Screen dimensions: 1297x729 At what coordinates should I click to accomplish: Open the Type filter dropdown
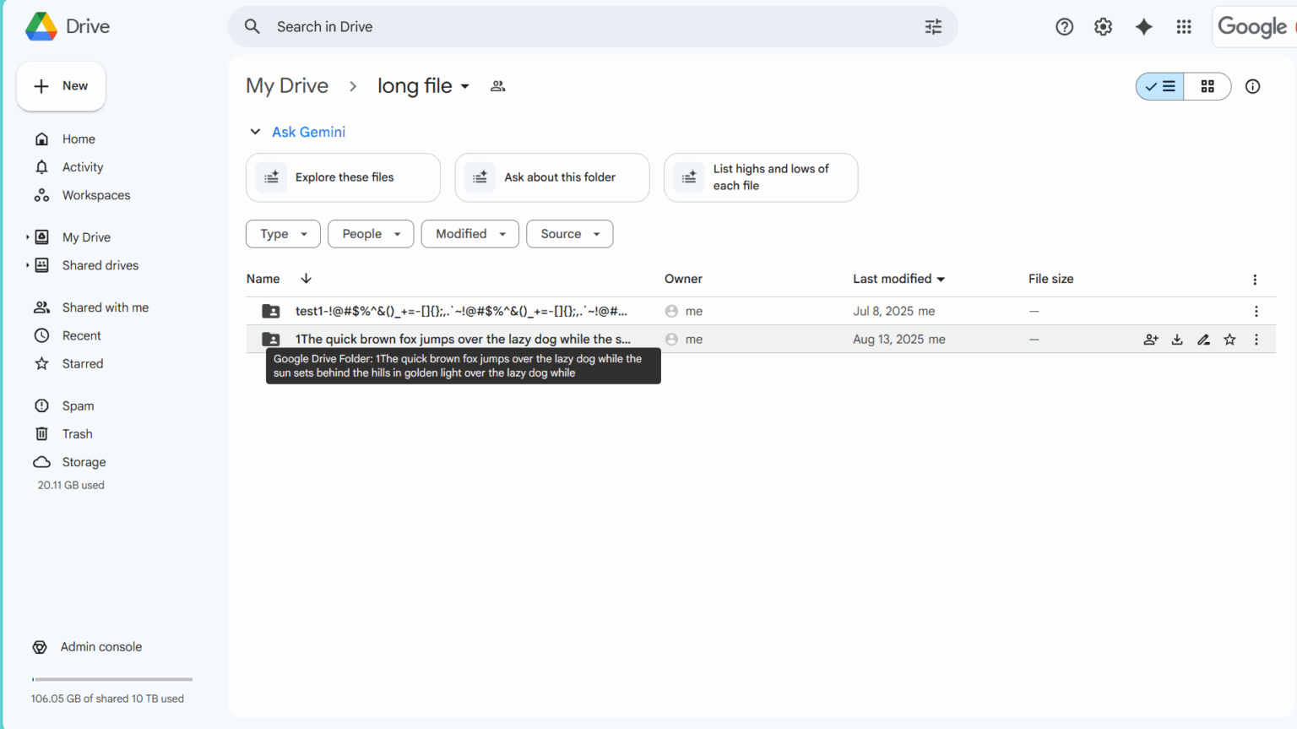[x=283, y=233]
